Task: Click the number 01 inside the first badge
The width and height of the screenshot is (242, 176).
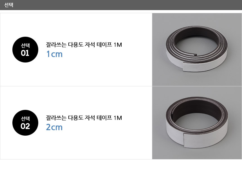Action: 25,53
